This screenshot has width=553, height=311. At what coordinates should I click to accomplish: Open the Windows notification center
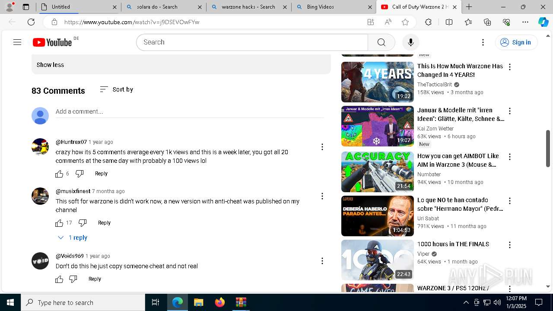pyautogui.click(x=539, y=302)
